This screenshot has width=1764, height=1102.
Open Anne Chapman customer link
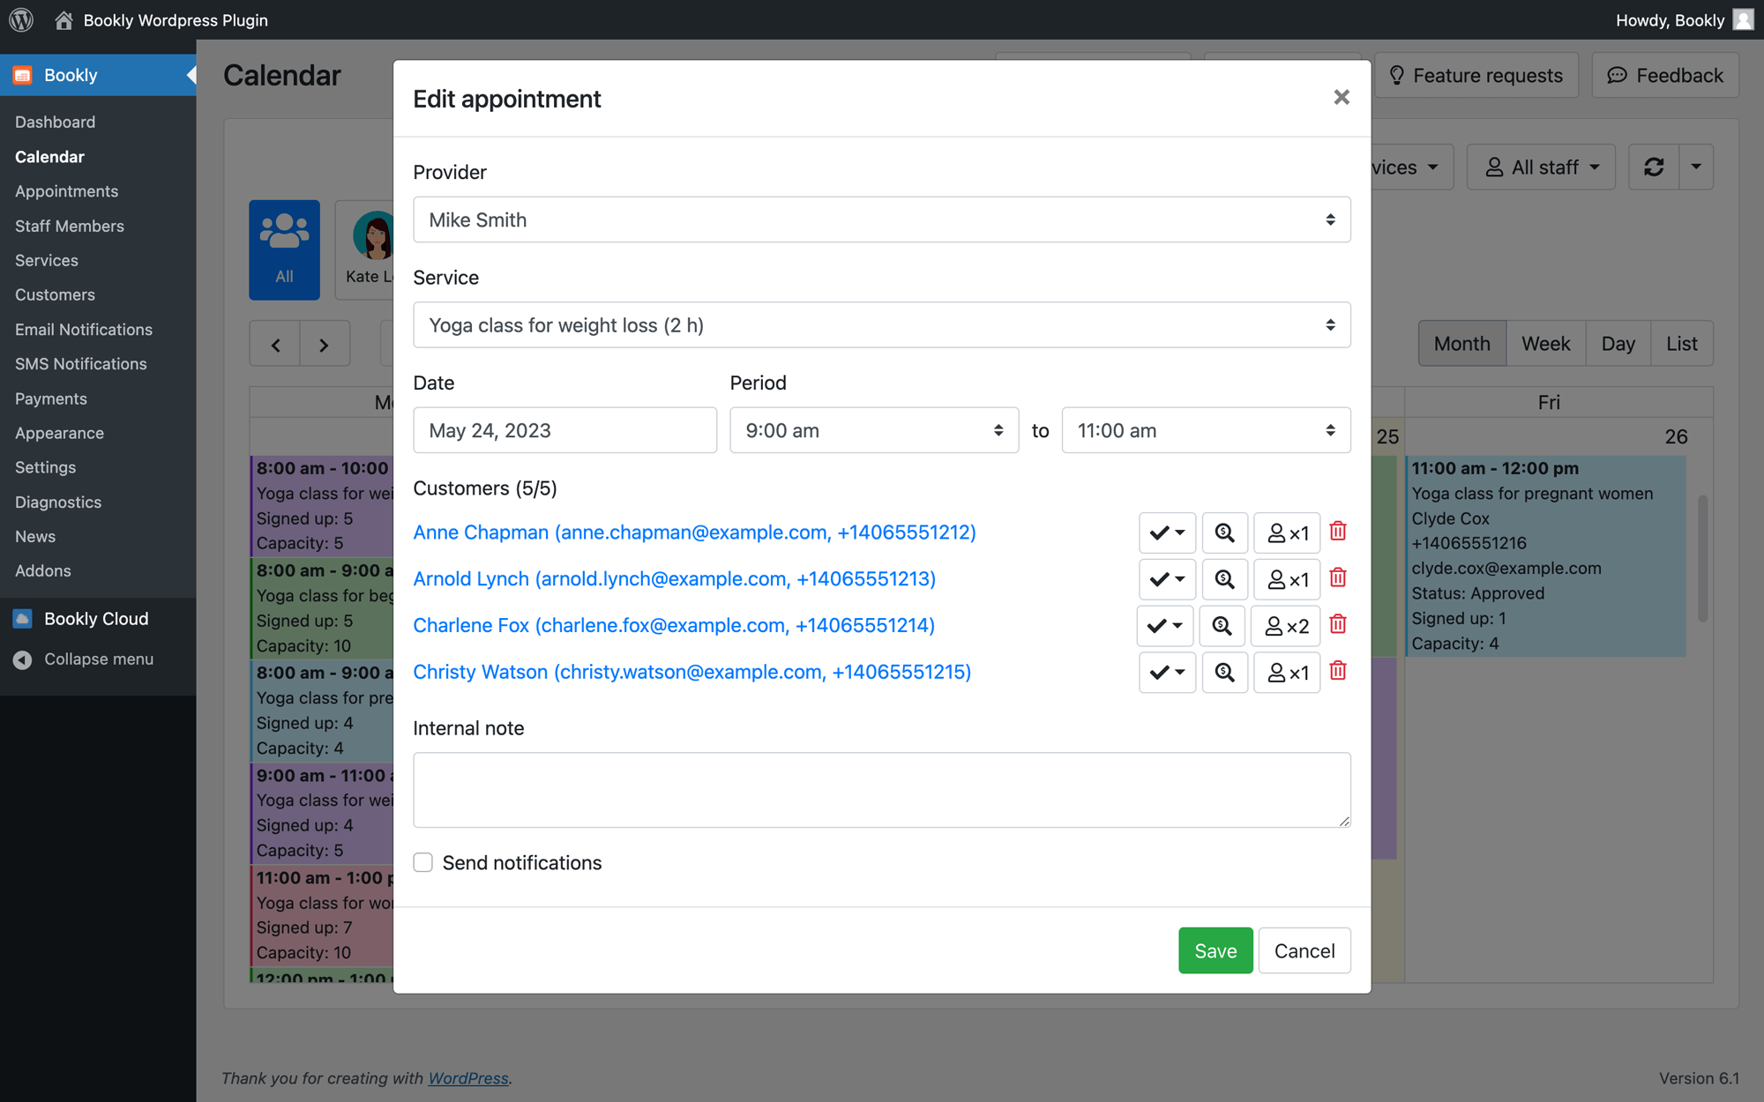pos(694,532)
